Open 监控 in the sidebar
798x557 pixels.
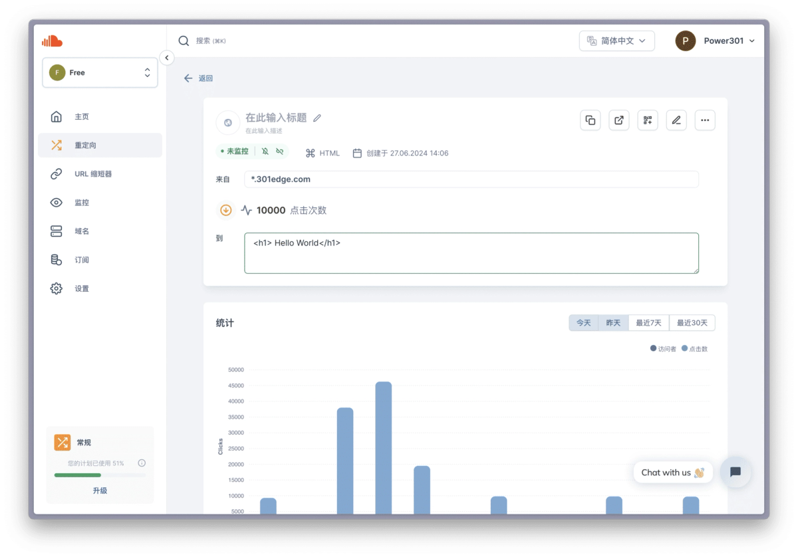point(100,203)
